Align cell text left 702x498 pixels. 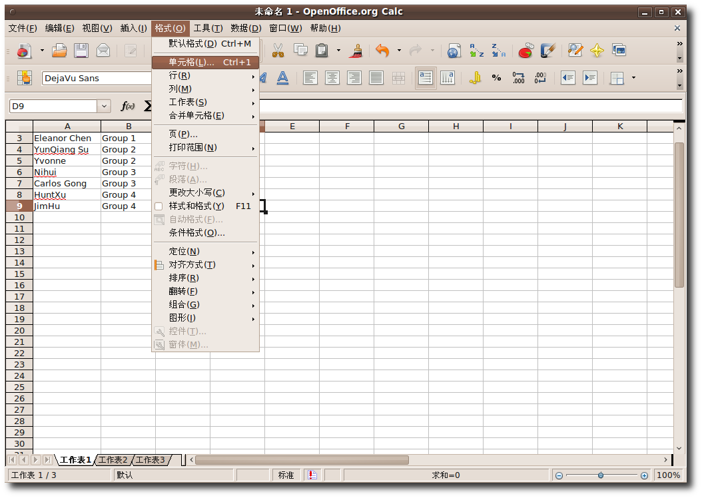point(310,78)
